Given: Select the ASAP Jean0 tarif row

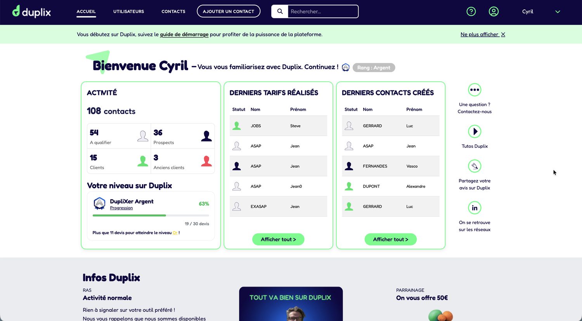Looking at the screenshot, I should 278,186.
